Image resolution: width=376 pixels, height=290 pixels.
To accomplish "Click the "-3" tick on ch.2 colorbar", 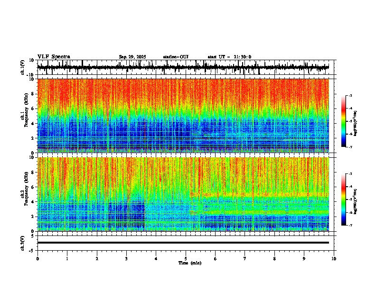I will click(x=350, y=174).
